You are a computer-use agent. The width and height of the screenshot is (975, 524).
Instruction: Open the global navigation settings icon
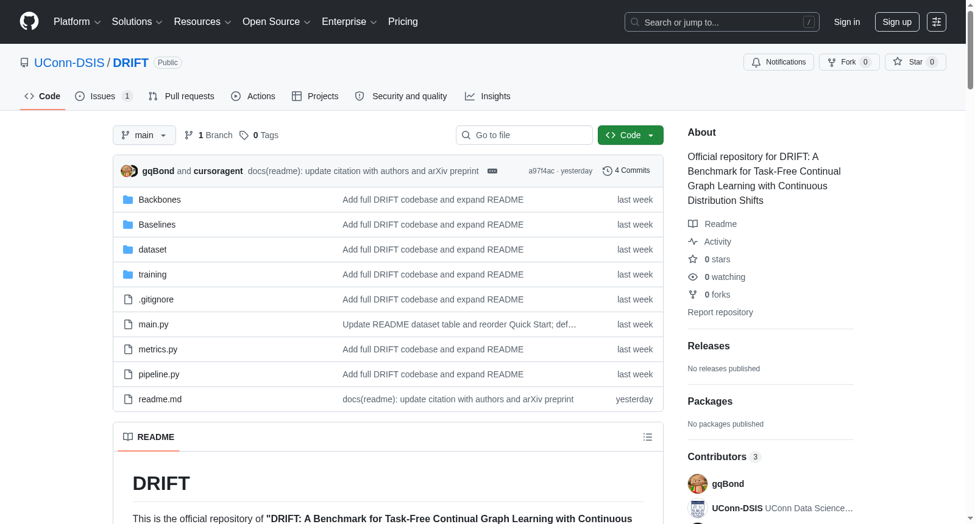[x=937, y=22]
